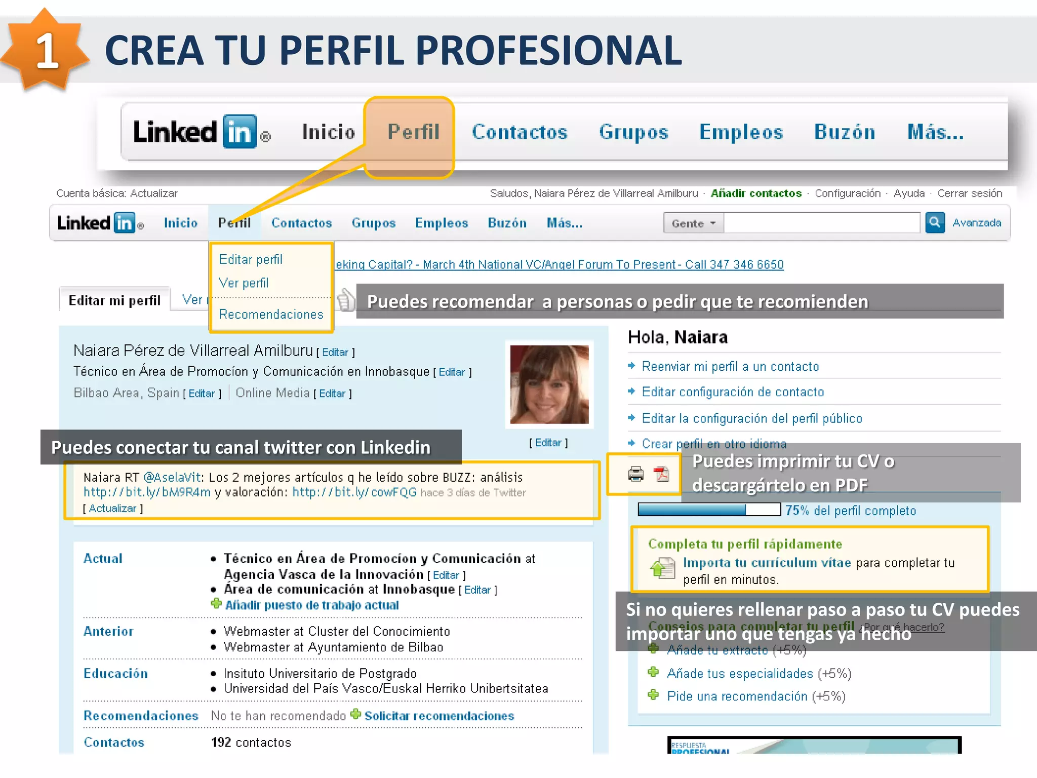Click Añade tu extracto (+5%) link
The height and width of the screenshot is (778, 1037).
[736, 650]
